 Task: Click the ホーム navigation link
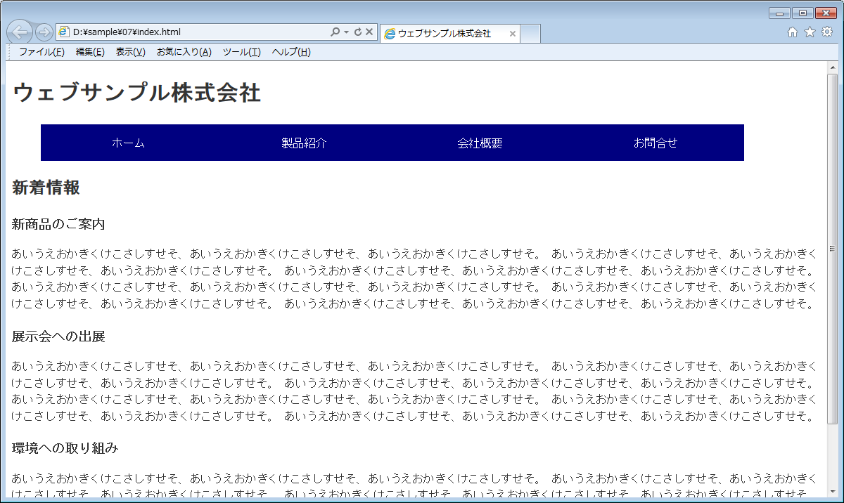[129, 143]
